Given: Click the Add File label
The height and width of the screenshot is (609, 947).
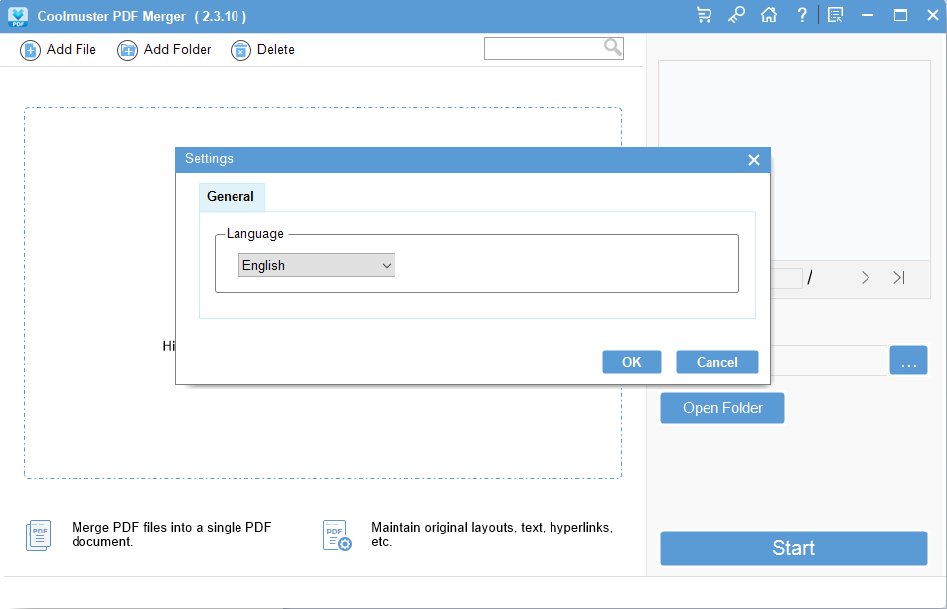Looking at the screenshot, I should click(x=72, y=50).
